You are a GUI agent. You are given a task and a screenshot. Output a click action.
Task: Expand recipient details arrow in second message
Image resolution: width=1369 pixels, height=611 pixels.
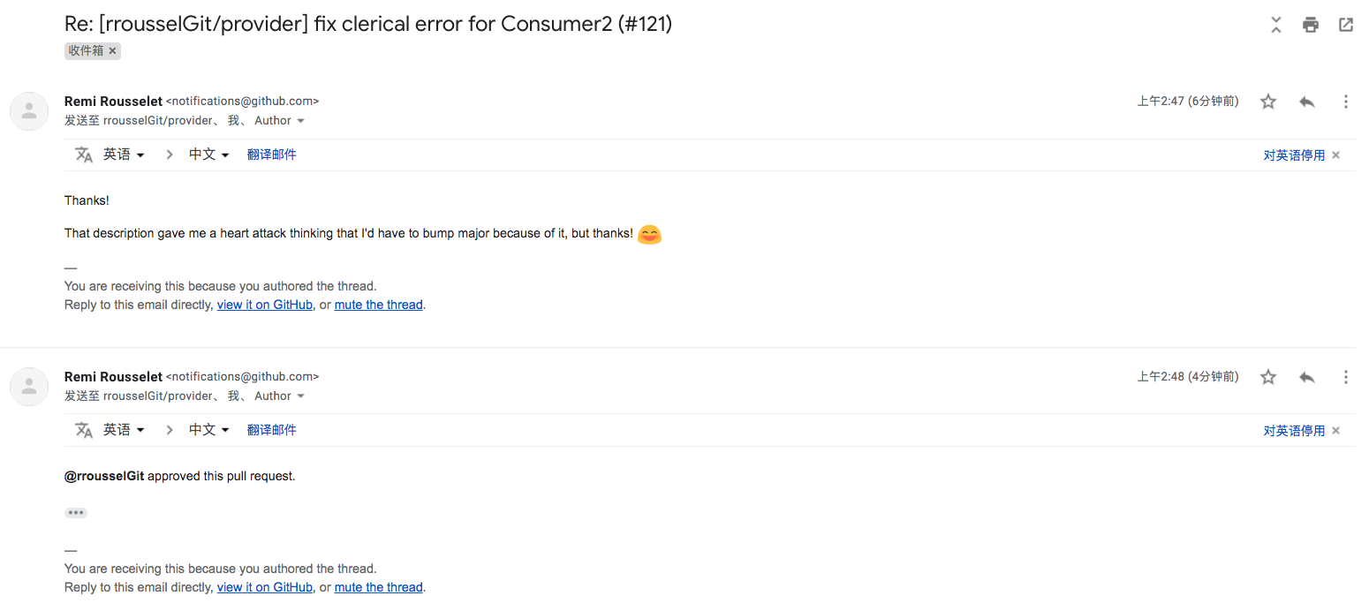coord(300,396)
